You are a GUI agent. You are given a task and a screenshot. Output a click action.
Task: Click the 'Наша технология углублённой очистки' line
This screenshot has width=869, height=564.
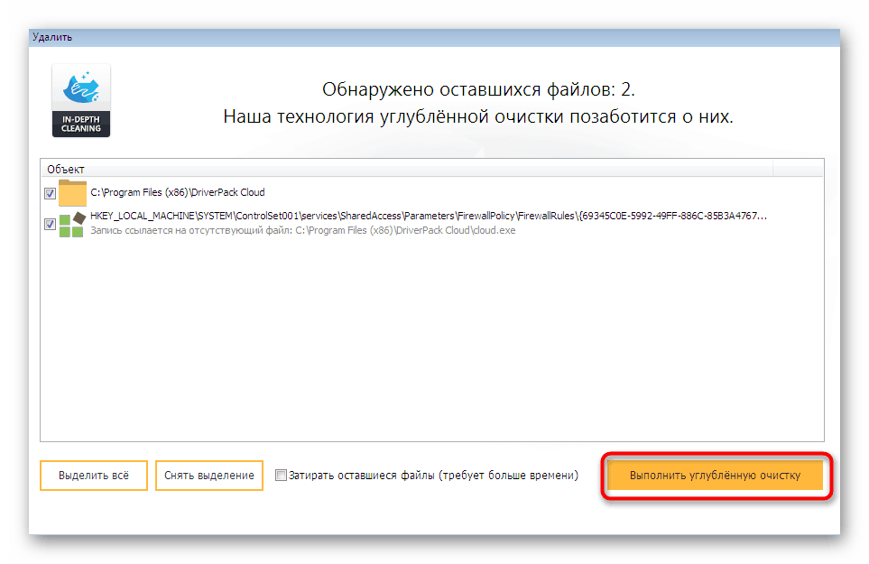pos(478,117)
